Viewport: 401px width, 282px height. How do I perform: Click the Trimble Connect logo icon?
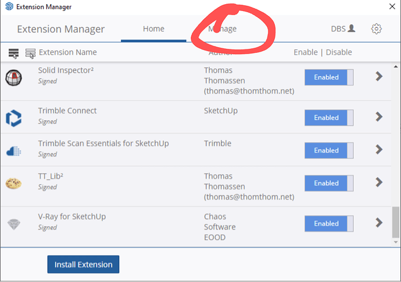click(x=13, y=118)
